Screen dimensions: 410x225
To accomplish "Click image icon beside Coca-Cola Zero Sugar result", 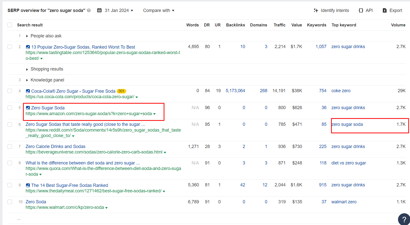I will click(x=28, y=91).
